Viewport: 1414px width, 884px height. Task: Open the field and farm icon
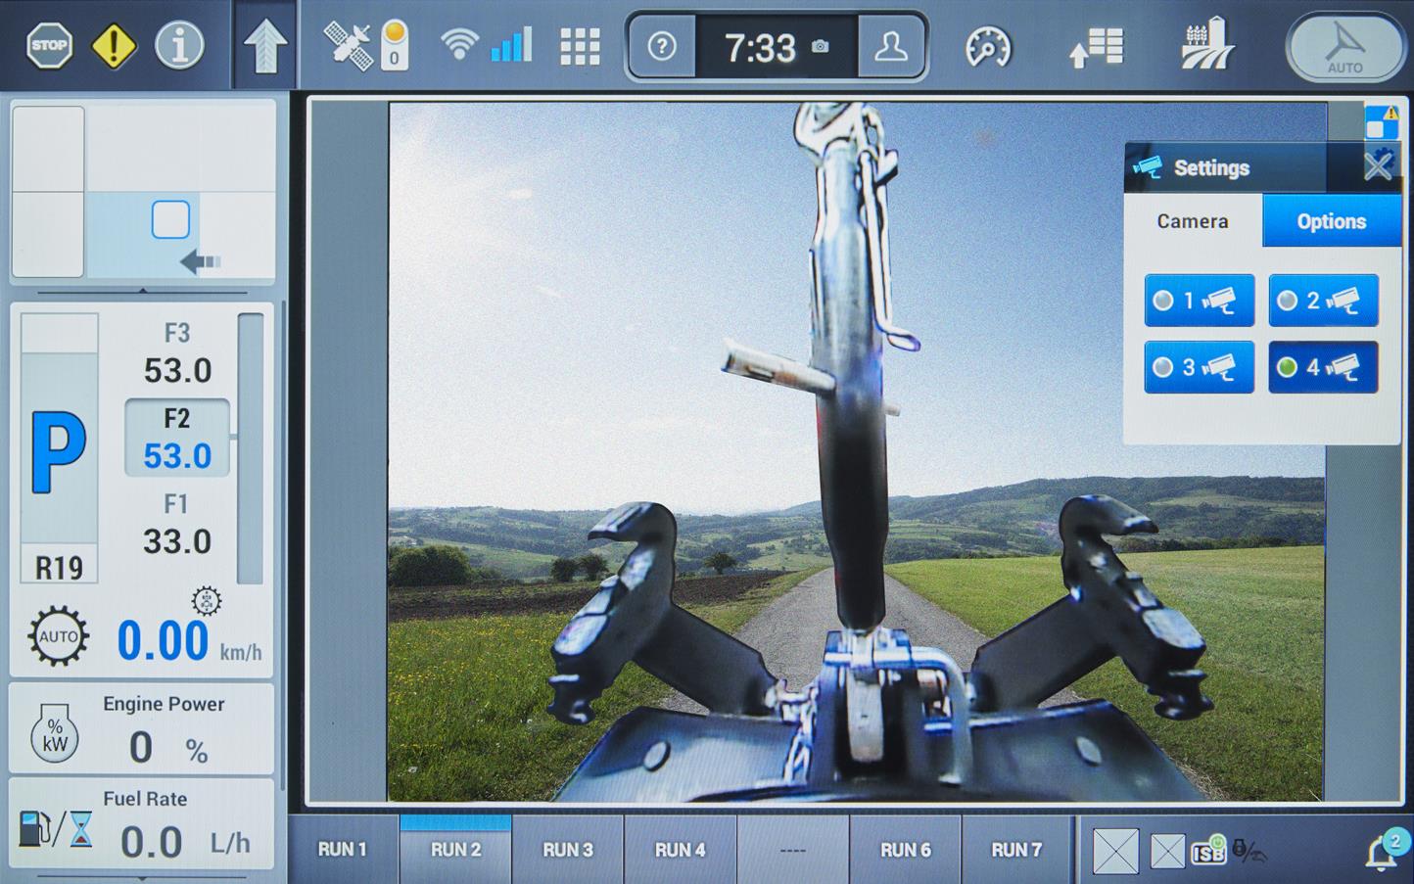pos(1206,44)
